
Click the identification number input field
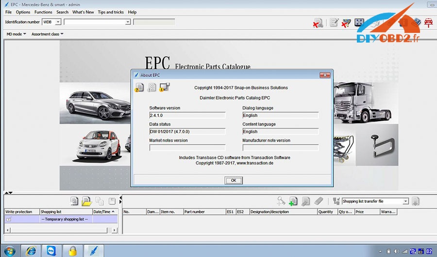pos(95,22)
